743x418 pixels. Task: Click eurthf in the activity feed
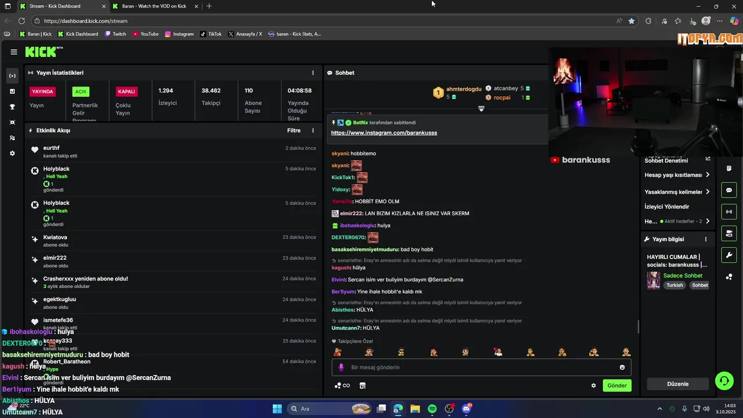(x=51, y=148)
